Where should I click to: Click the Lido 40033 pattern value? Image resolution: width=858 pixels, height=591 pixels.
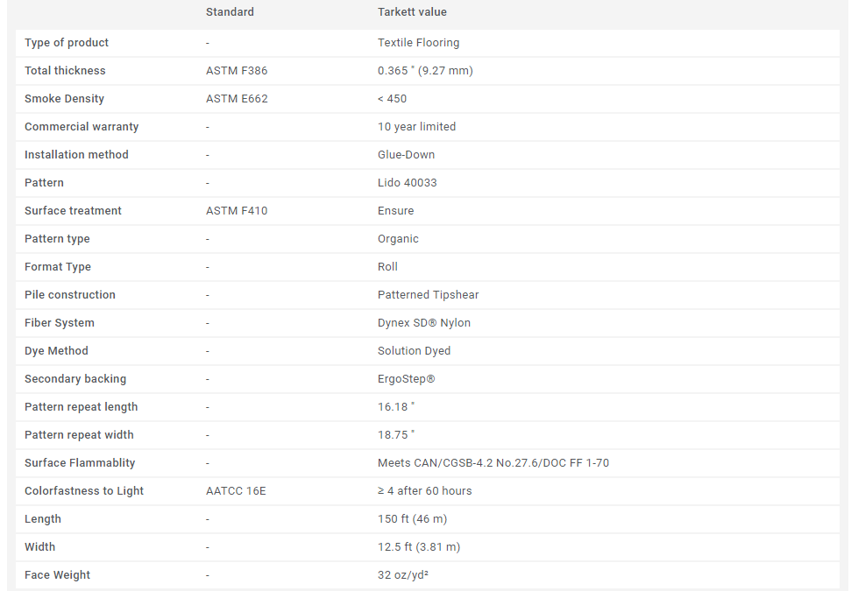(408, 183)
